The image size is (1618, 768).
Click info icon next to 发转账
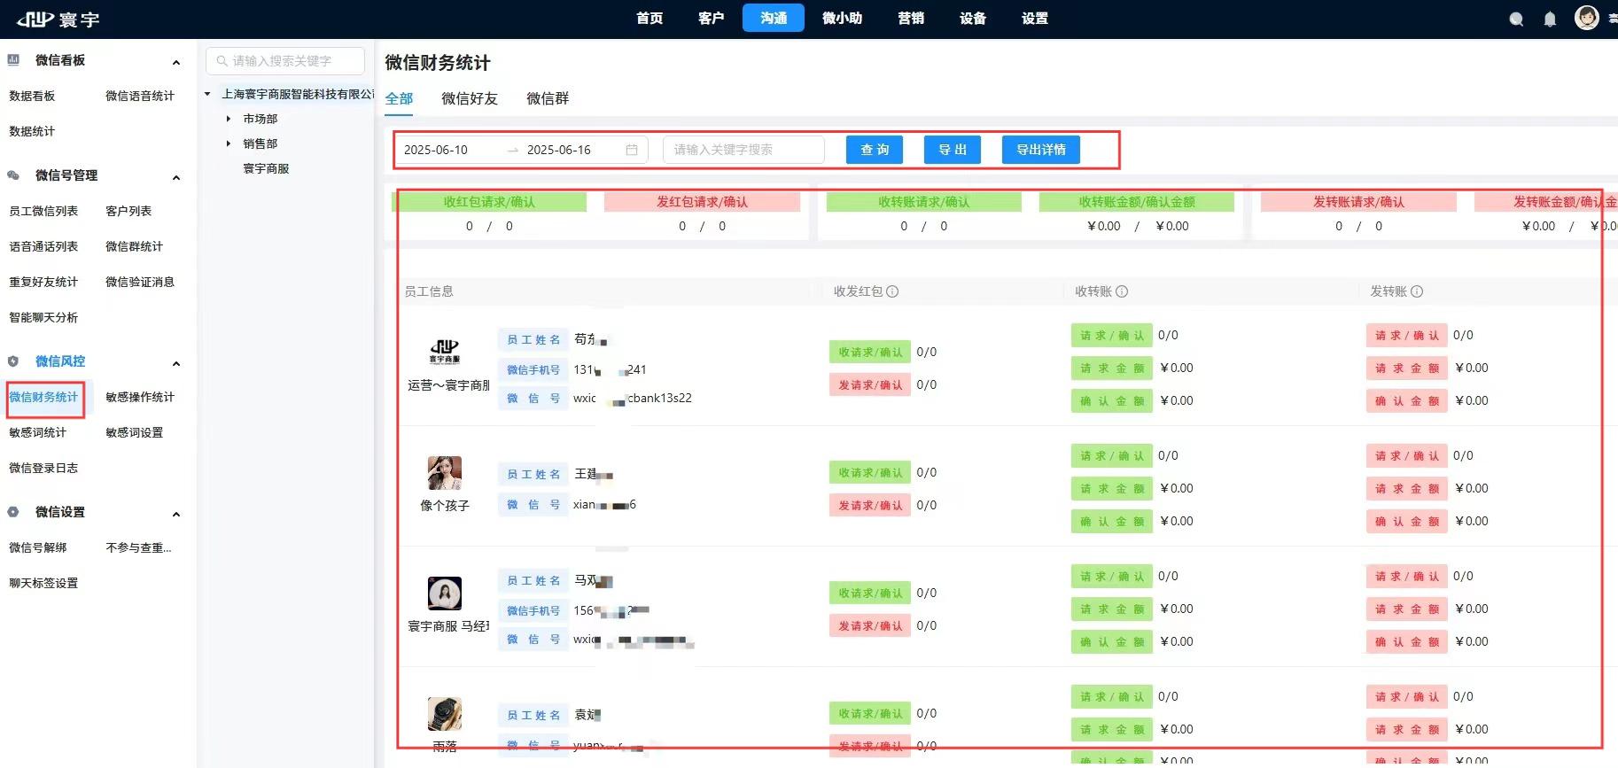coord(1417,291)
